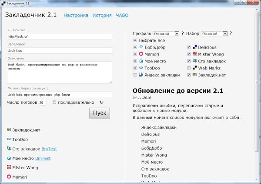Click the Mister Wong icon in results list

pyautogui.click(x=9, y=168)
